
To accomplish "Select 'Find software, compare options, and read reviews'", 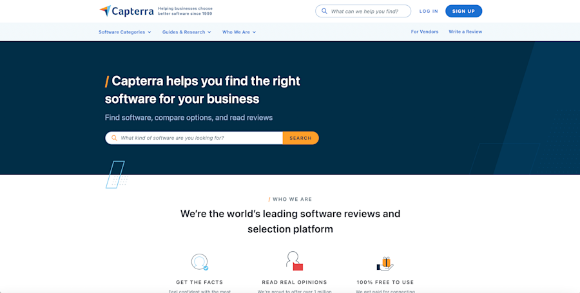I will (189, 117).
